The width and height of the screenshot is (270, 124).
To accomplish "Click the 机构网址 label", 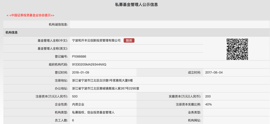I will click(x=194, y=120).
